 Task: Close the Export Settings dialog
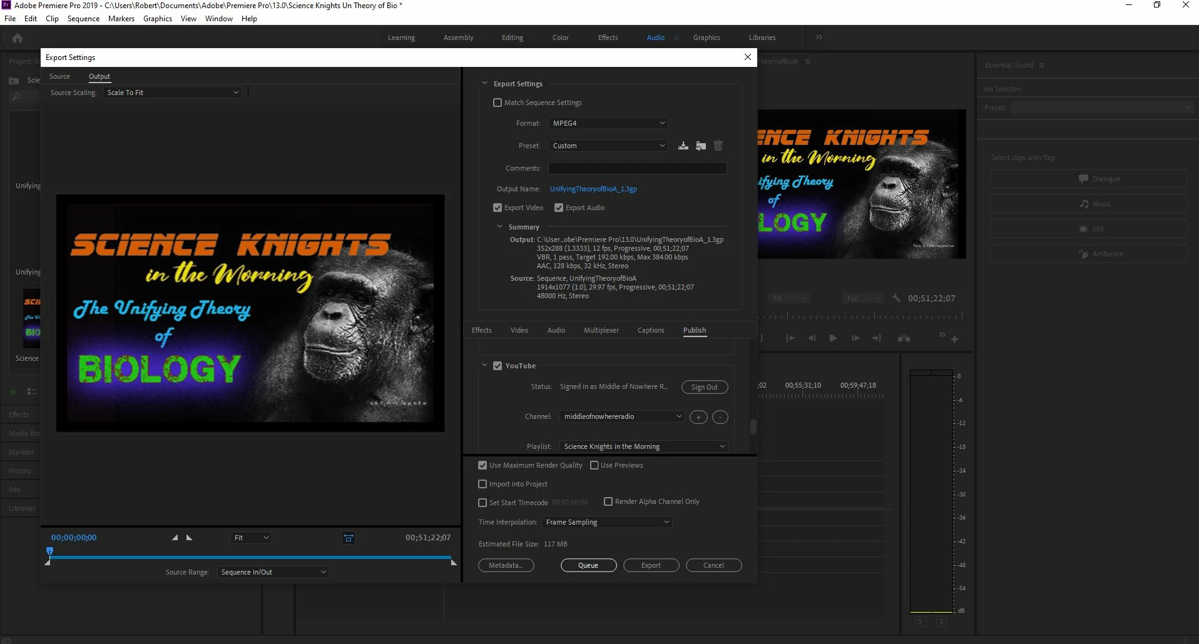click(x=747, y=57)
